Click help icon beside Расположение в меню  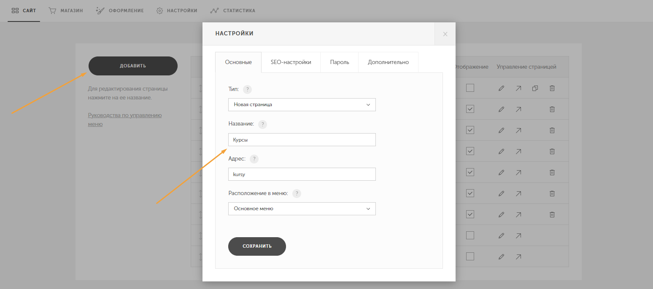297,193
